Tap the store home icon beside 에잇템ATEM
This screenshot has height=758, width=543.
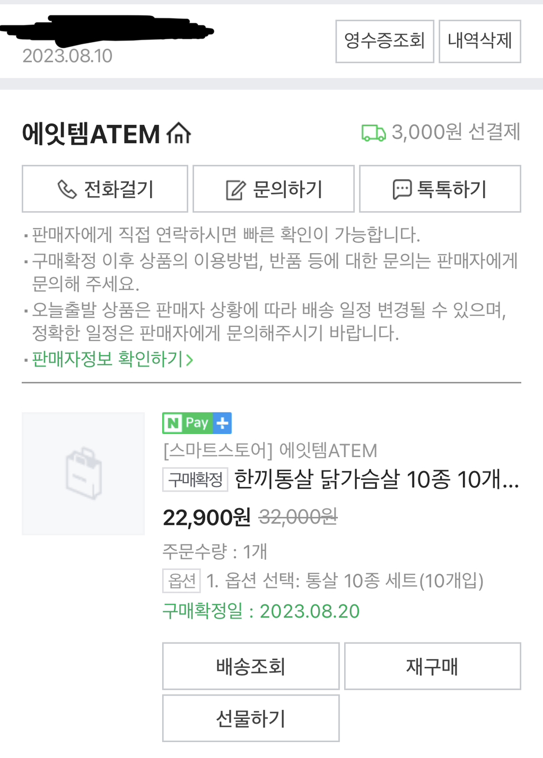click(x=179, y=133)
